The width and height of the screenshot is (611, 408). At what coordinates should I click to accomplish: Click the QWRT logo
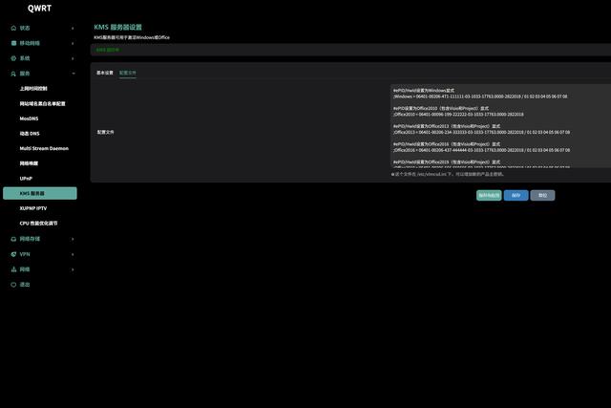pyautogui.click(x=39, y=9)
